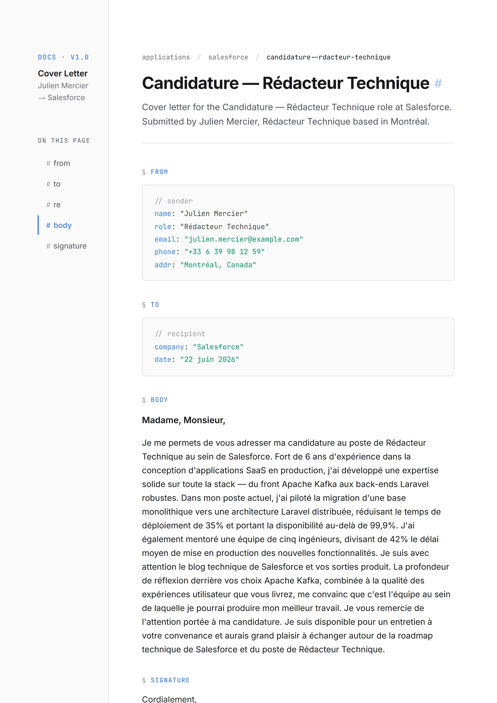The image size is (497, 703).
Task: Click the '§ BODY' section heading
Action: click(x=155, y=400)
